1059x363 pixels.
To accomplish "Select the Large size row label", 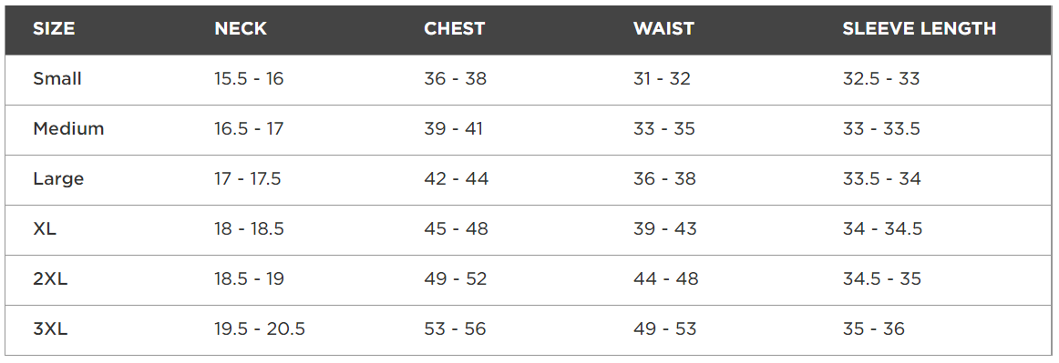I will click(x=58, y=179).
